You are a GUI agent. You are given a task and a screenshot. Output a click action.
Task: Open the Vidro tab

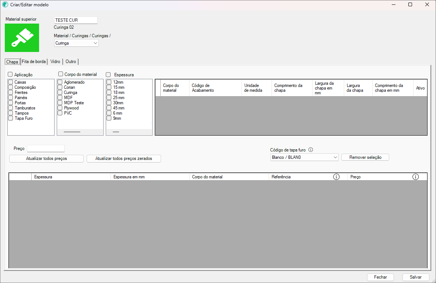[x=55, y=62]
